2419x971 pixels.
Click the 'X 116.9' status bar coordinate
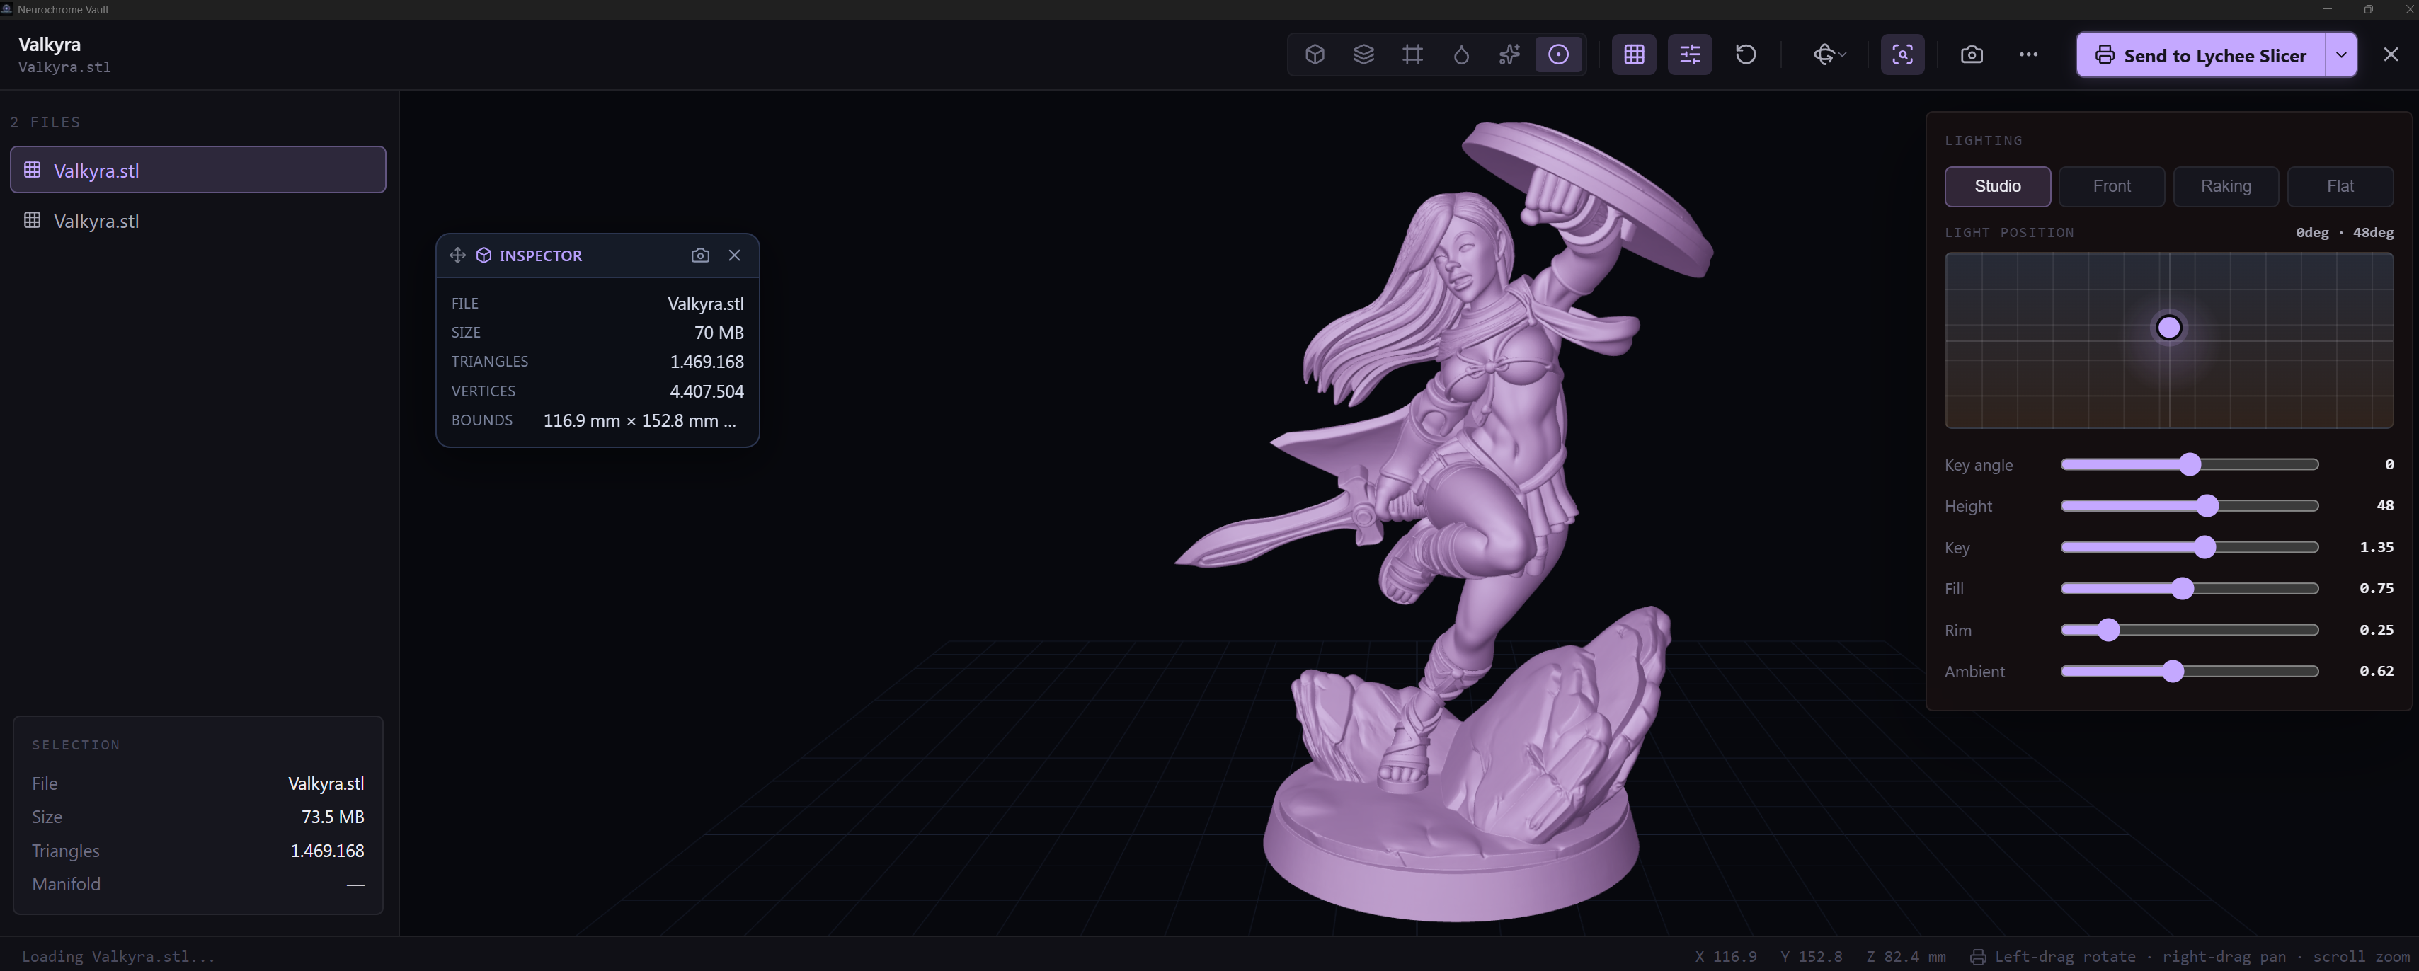pyautogui.click(x=1726, y=956)
